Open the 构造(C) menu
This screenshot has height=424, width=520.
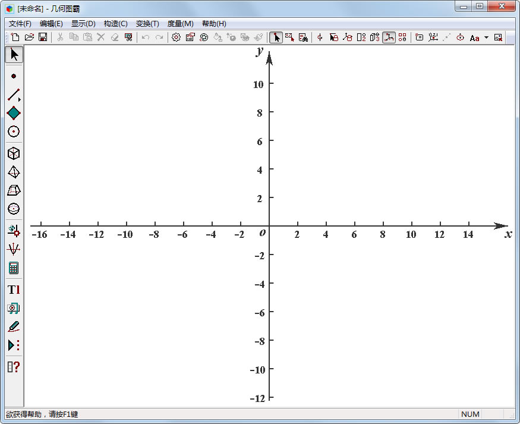click(x=115, y=24)
